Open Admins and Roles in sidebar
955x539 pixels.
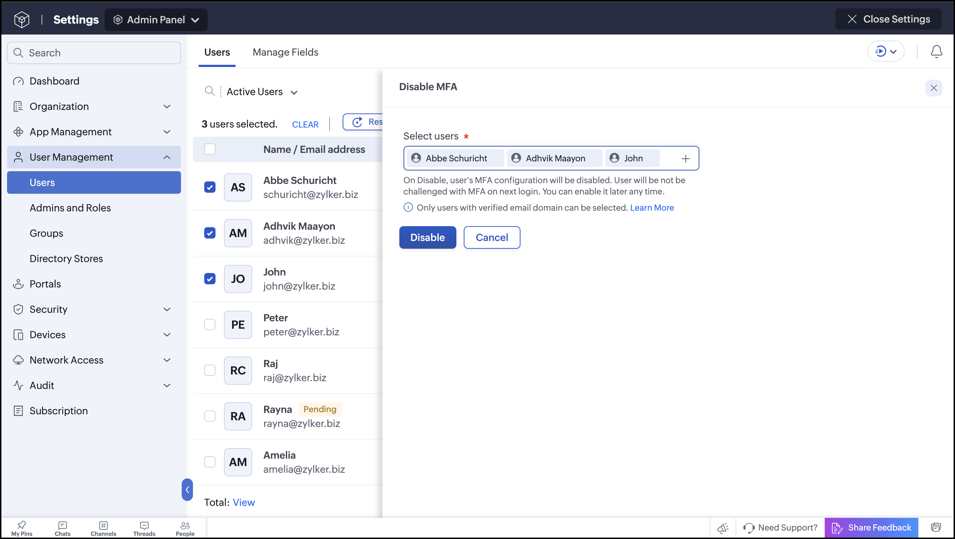point(70,208)
